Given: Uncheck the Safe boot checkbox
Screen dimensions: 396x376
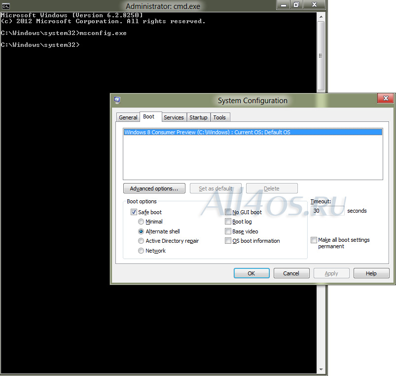Looking at the screenshot, I should point(134,212).
